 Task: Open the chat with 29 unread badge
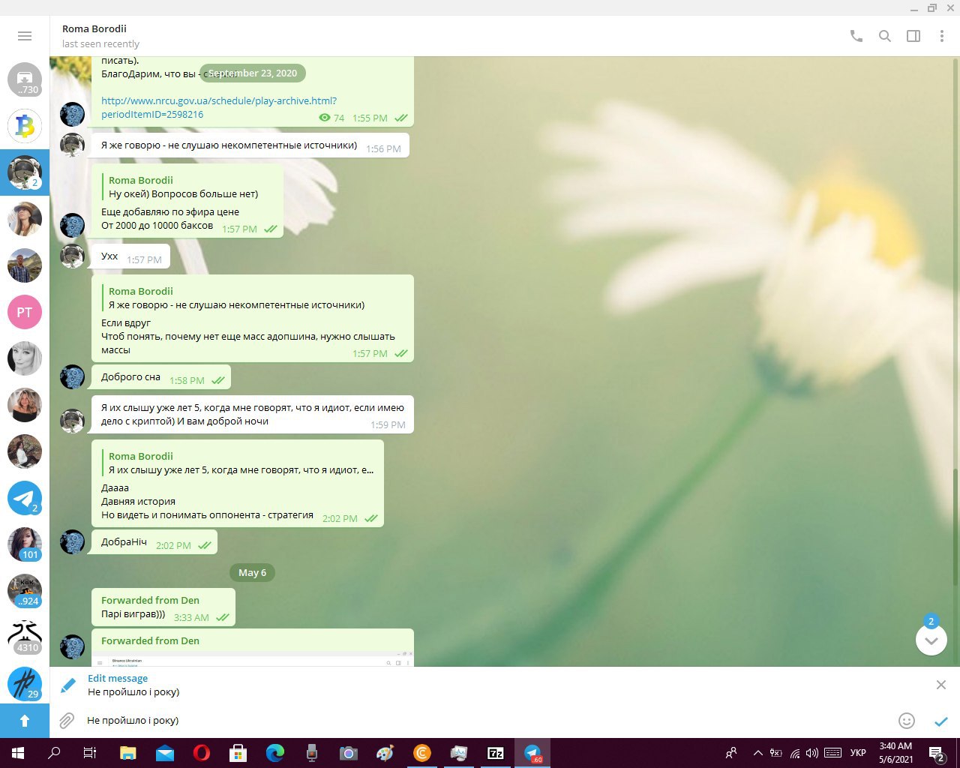click(x=25, y=684)
